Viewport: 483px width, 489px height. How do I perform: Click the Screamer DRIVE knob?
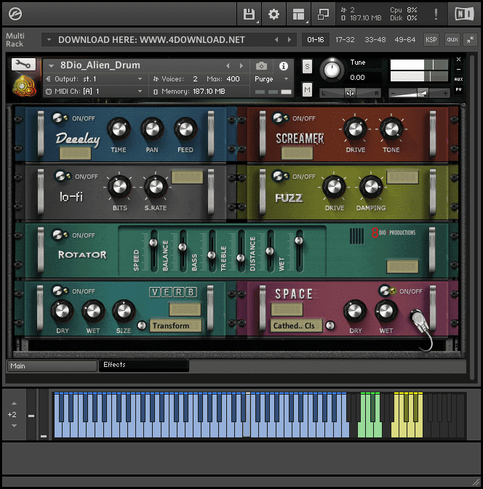coord(355,129)
